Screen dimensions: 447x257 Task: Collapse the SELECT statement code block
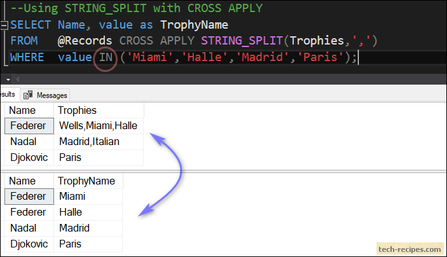pyautogui.click(x=4, y=25)
